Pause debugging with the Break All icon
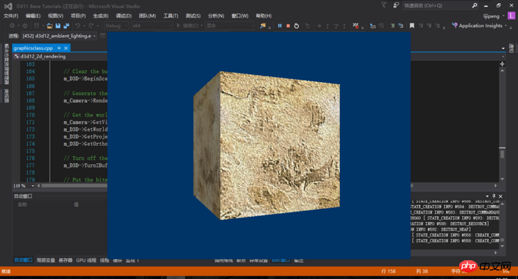 pyautogui.click(x=280, y=26)
